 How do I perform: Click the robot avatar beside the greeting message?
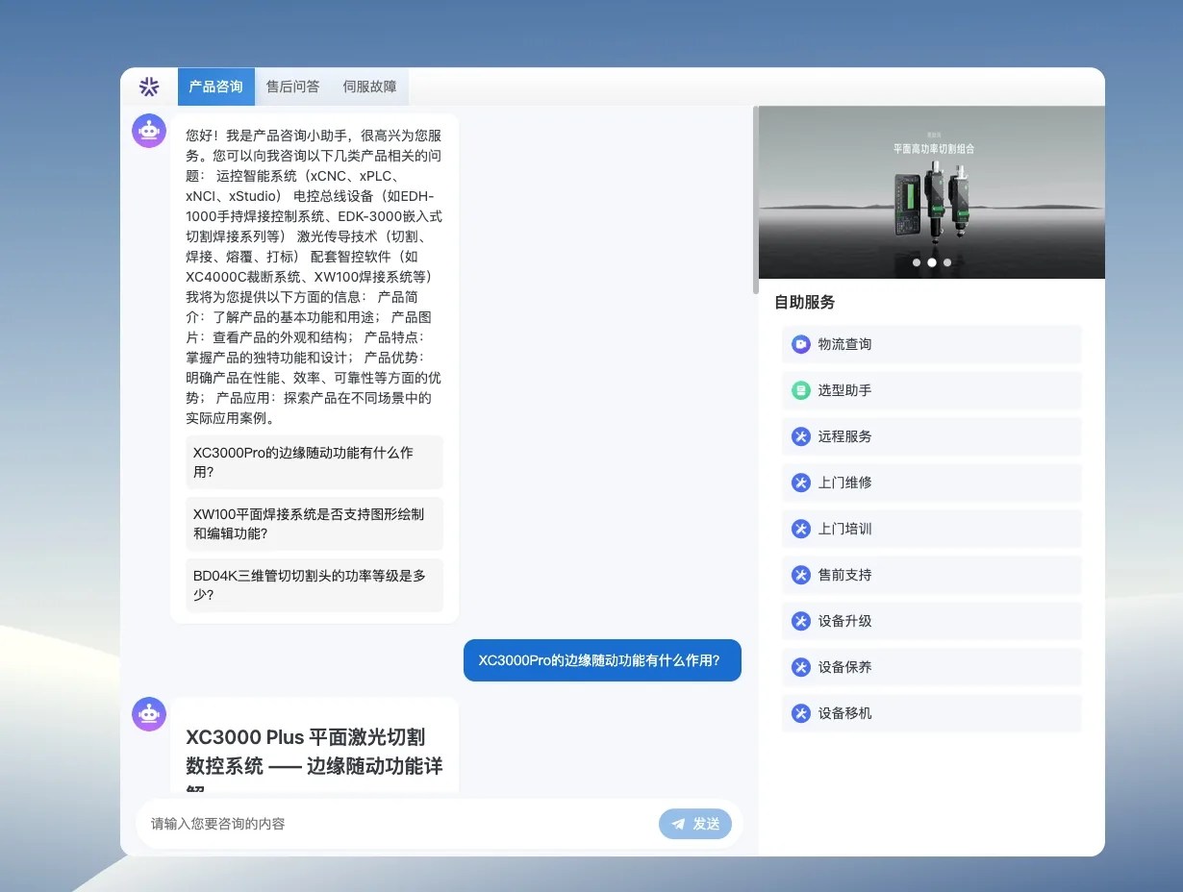(149, 131)
